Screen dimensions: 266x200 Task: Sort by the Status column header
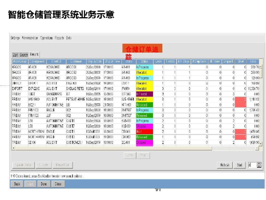pyautogui.click(x=144, y=61)
